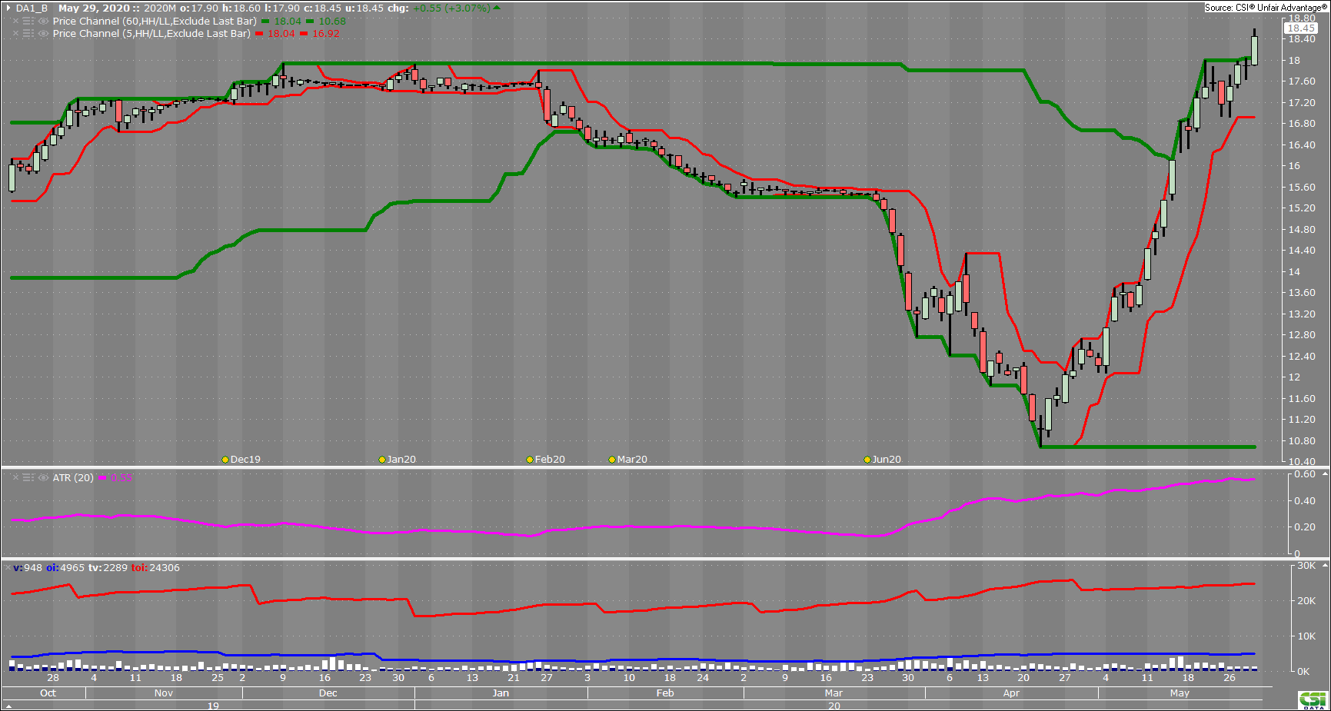Click the oi:4965 open interest readout
Image resolution: width=1331 pixels, height=711 pixels.
[x=65, y=568]
